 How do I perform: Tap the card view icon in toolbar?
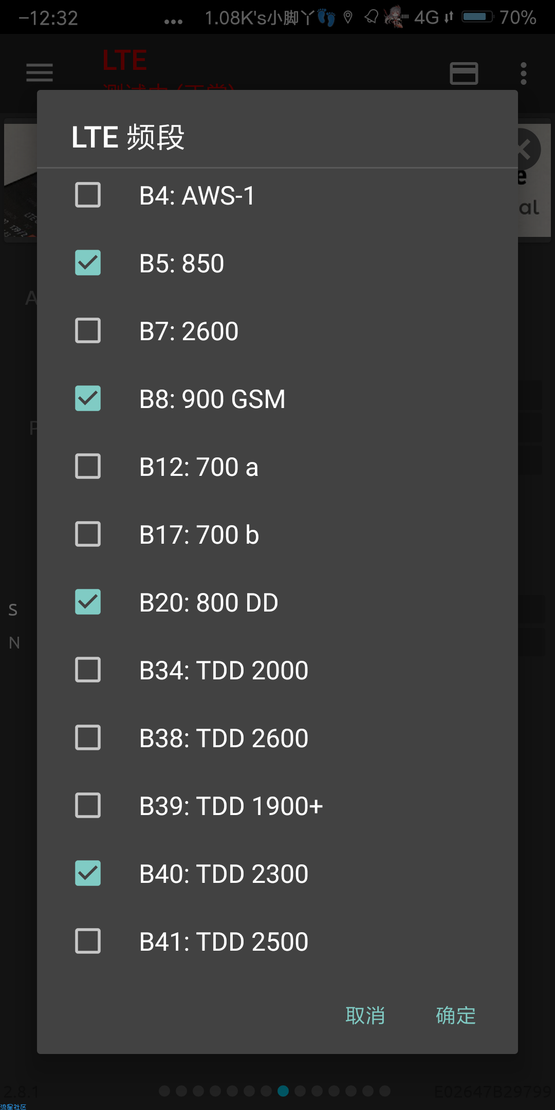(464, 73)
